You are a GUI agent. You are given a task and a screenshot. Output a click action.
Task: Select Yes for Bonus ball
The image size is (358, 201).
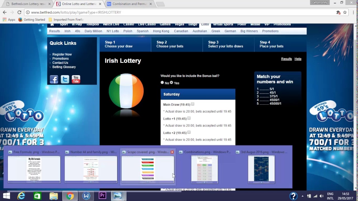[171, 82]
